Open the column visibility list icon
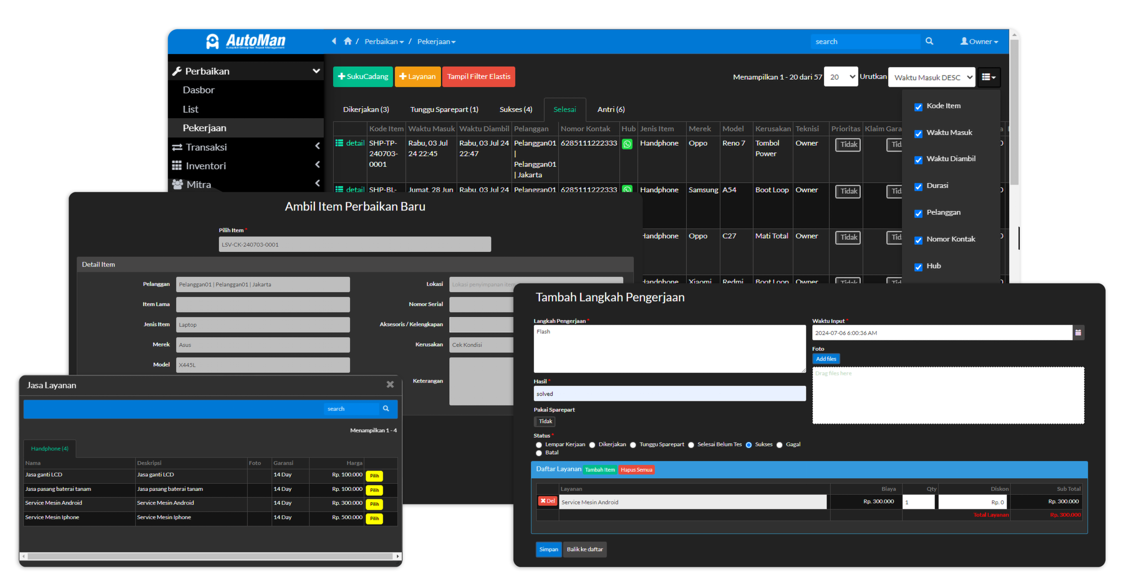The image size is (1122, 585). point(988,77)
